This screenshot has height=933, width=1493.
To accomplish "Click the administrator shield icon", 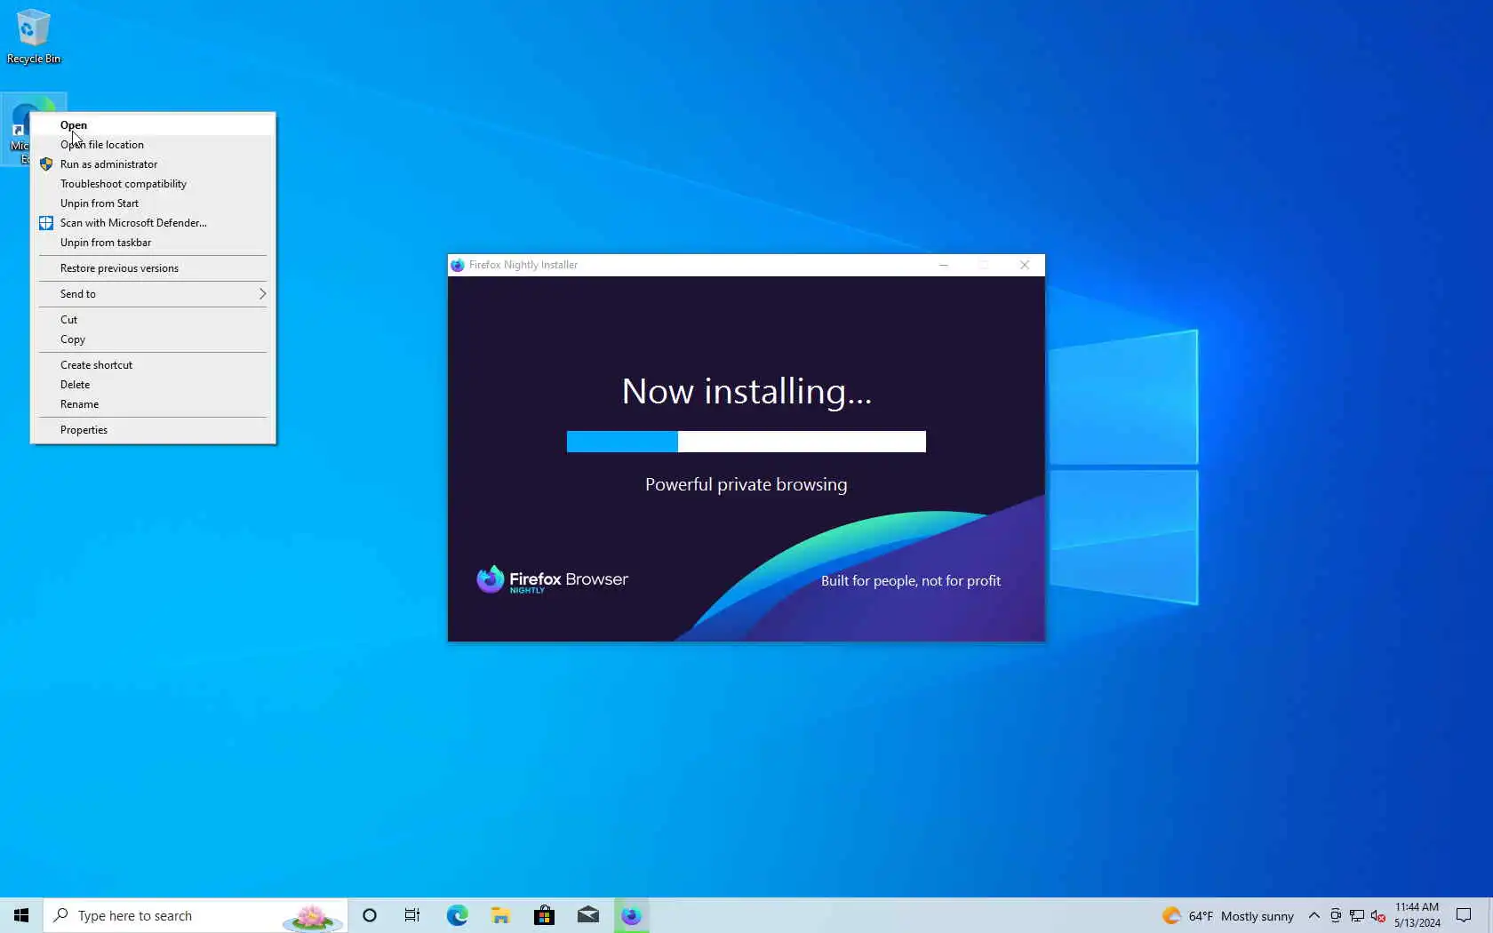I will tap(46, 164).
